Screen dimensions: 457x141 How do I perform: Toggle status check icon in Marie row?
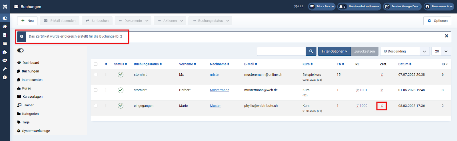[121, 106]
